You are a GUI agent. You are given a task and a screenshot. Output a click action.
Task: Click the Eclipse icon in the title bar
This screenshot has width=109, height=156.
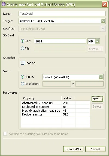(4, 4)
